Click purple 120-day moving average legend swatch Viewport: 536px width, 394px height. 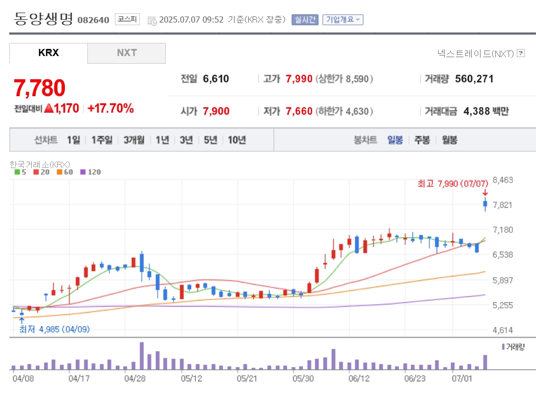tap(83, 172)
